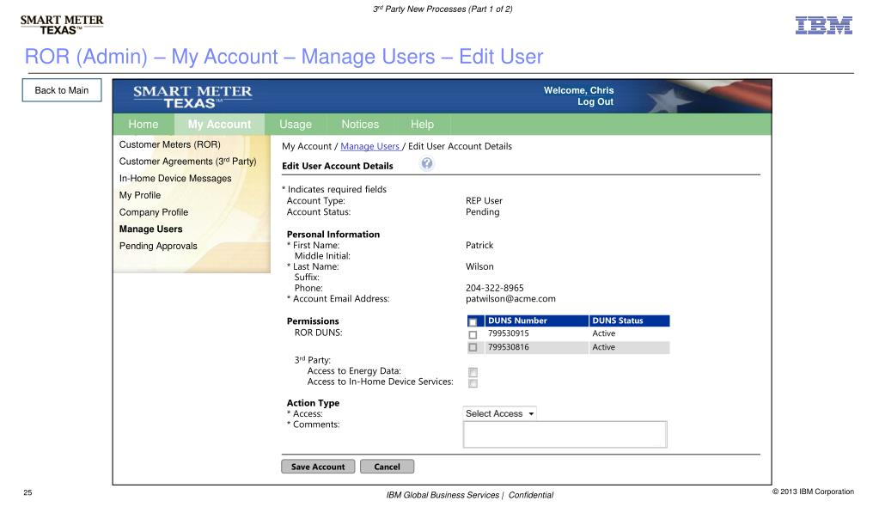This screenshot has height=507, width=879.
Task: Switch to the Usage tab
Action: coord(296,125)
